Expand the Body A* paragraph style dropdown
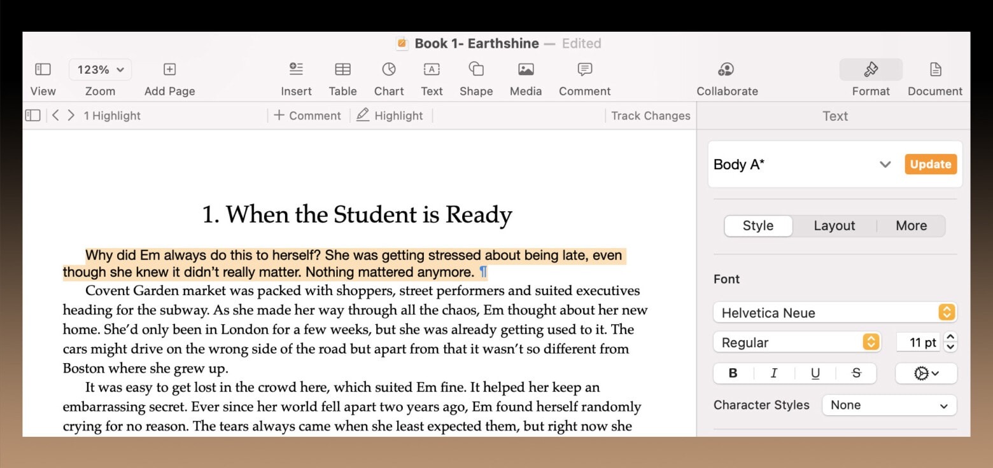Viewport: 993px width, 468px height. pyautogui.click(x=885, y=164)
